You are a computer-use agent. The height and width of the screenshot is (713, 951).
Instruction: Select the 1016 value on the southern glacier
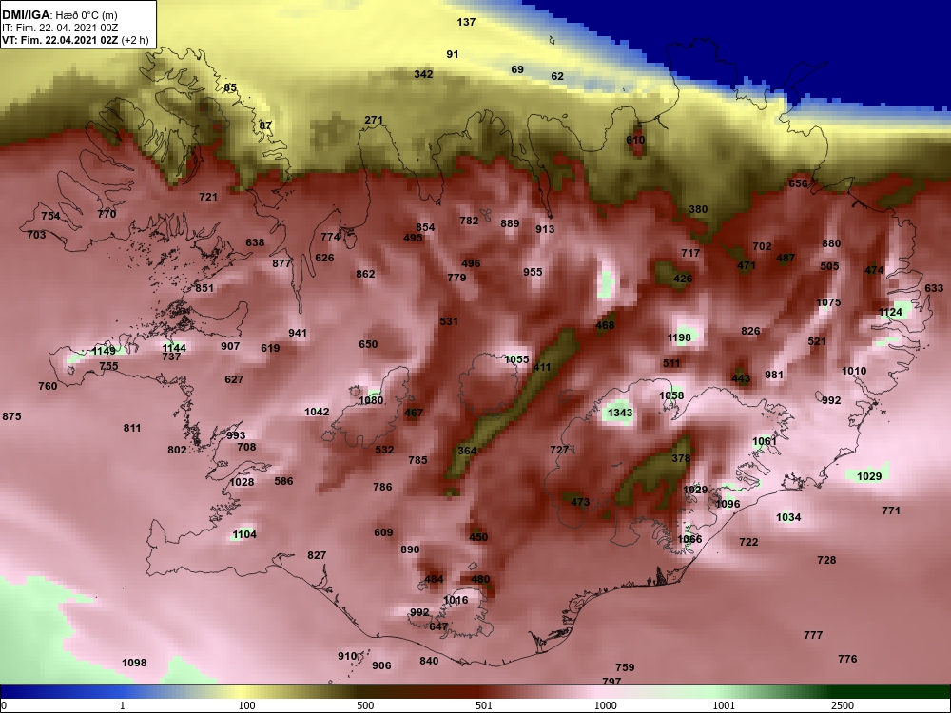click(456, 600)
